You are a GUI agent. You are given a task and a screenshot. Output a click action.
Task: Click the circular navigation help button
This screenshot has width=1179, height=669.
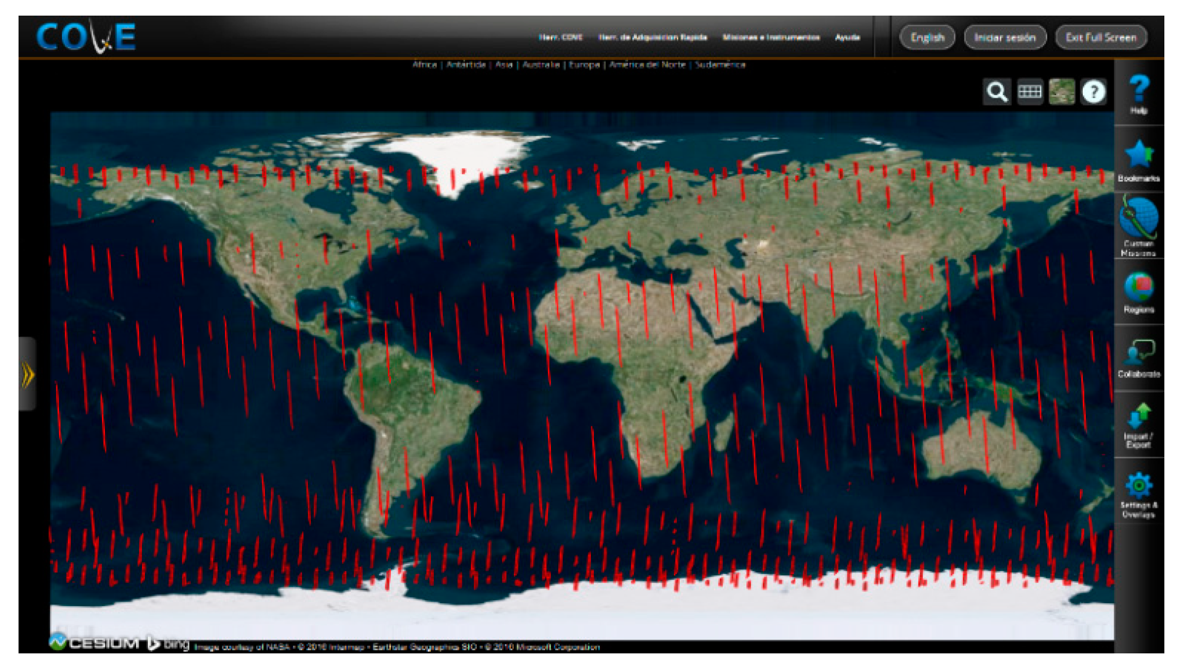pos(1094,91)
